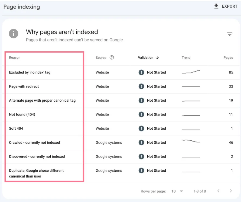Click the 46 pages count
Screen dimensions: 241x202
tap(231, 142)
